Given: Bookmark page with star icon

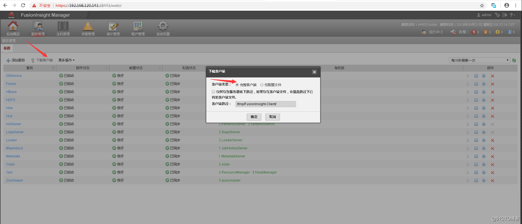Looking at the screenshot, I should click(x=482, y=5).
